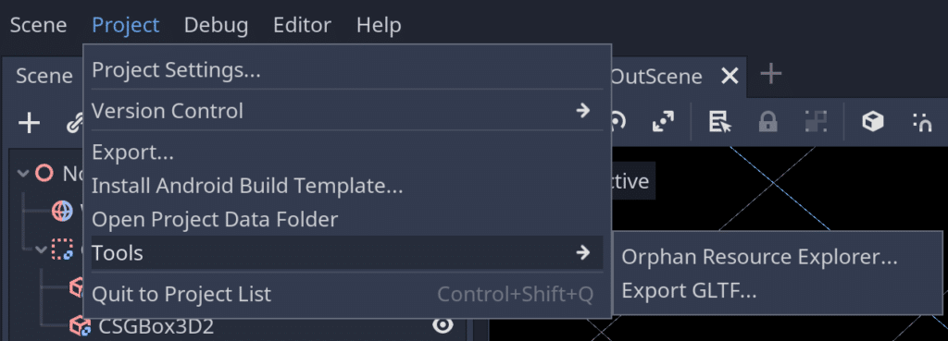Open the Debug menu
948x341 pixels.
(216, 25)
